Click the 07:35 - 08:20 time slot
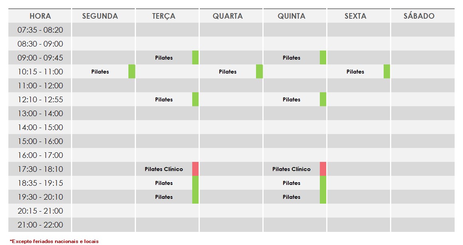The height and width of the screenshot is (245, 463). (40, 30)
